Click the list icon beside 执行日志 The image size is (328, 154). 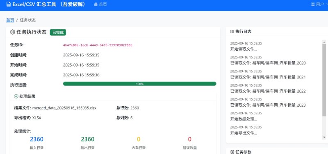click(232, 31)
